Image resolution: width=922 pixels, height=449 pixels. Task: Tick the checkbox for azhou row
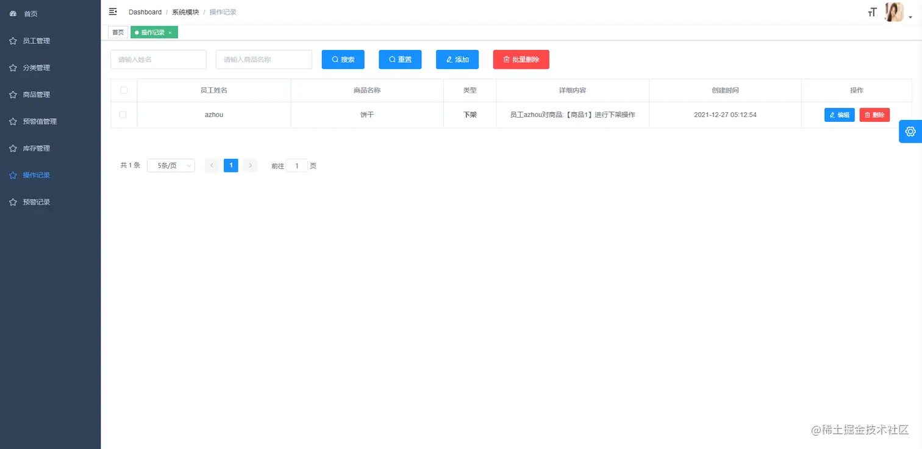[x=124, y=115]
